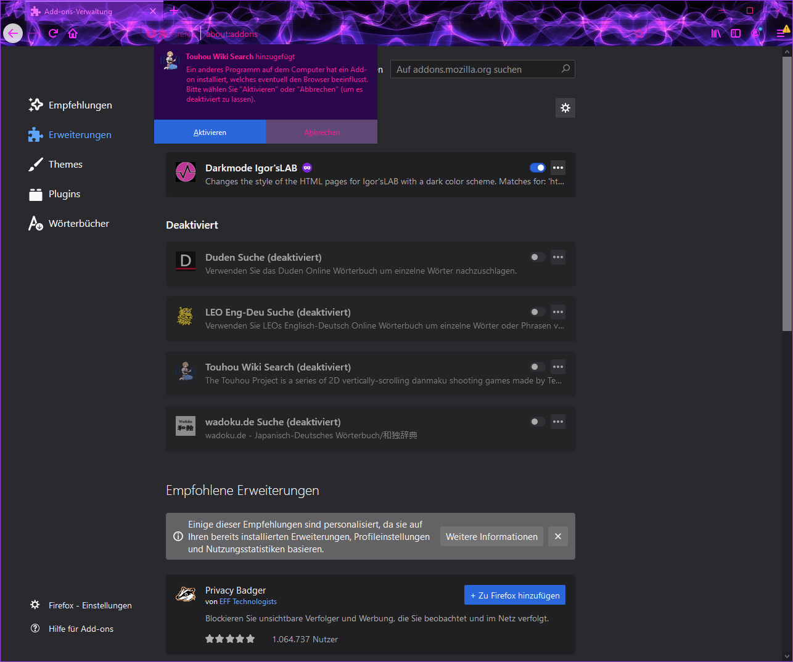Click the Privacy Badger title
This screenshot has height=662, width=793.
click(x=236, y=590)
